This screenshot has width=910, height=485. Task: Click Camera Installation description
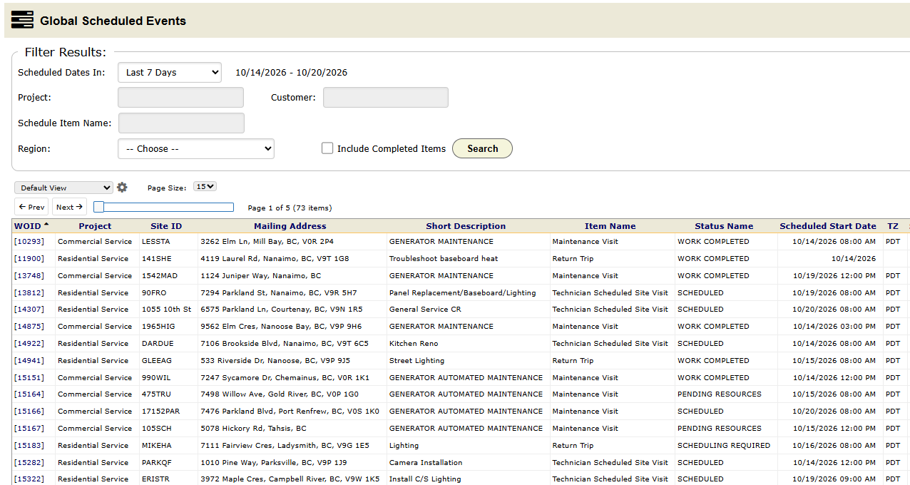(426, 462)
